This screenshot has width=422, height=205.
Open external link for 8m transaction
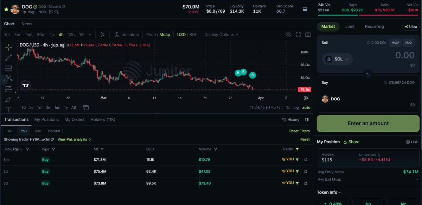[x=306, y=160]
